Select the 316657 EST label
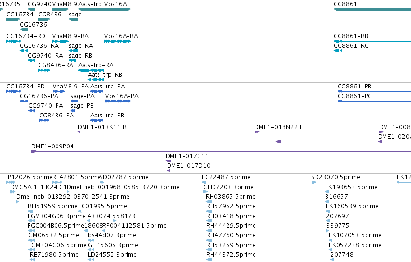The width and height of the screenshot is (411, 262). pyautogui.click(x=337, y=197)
